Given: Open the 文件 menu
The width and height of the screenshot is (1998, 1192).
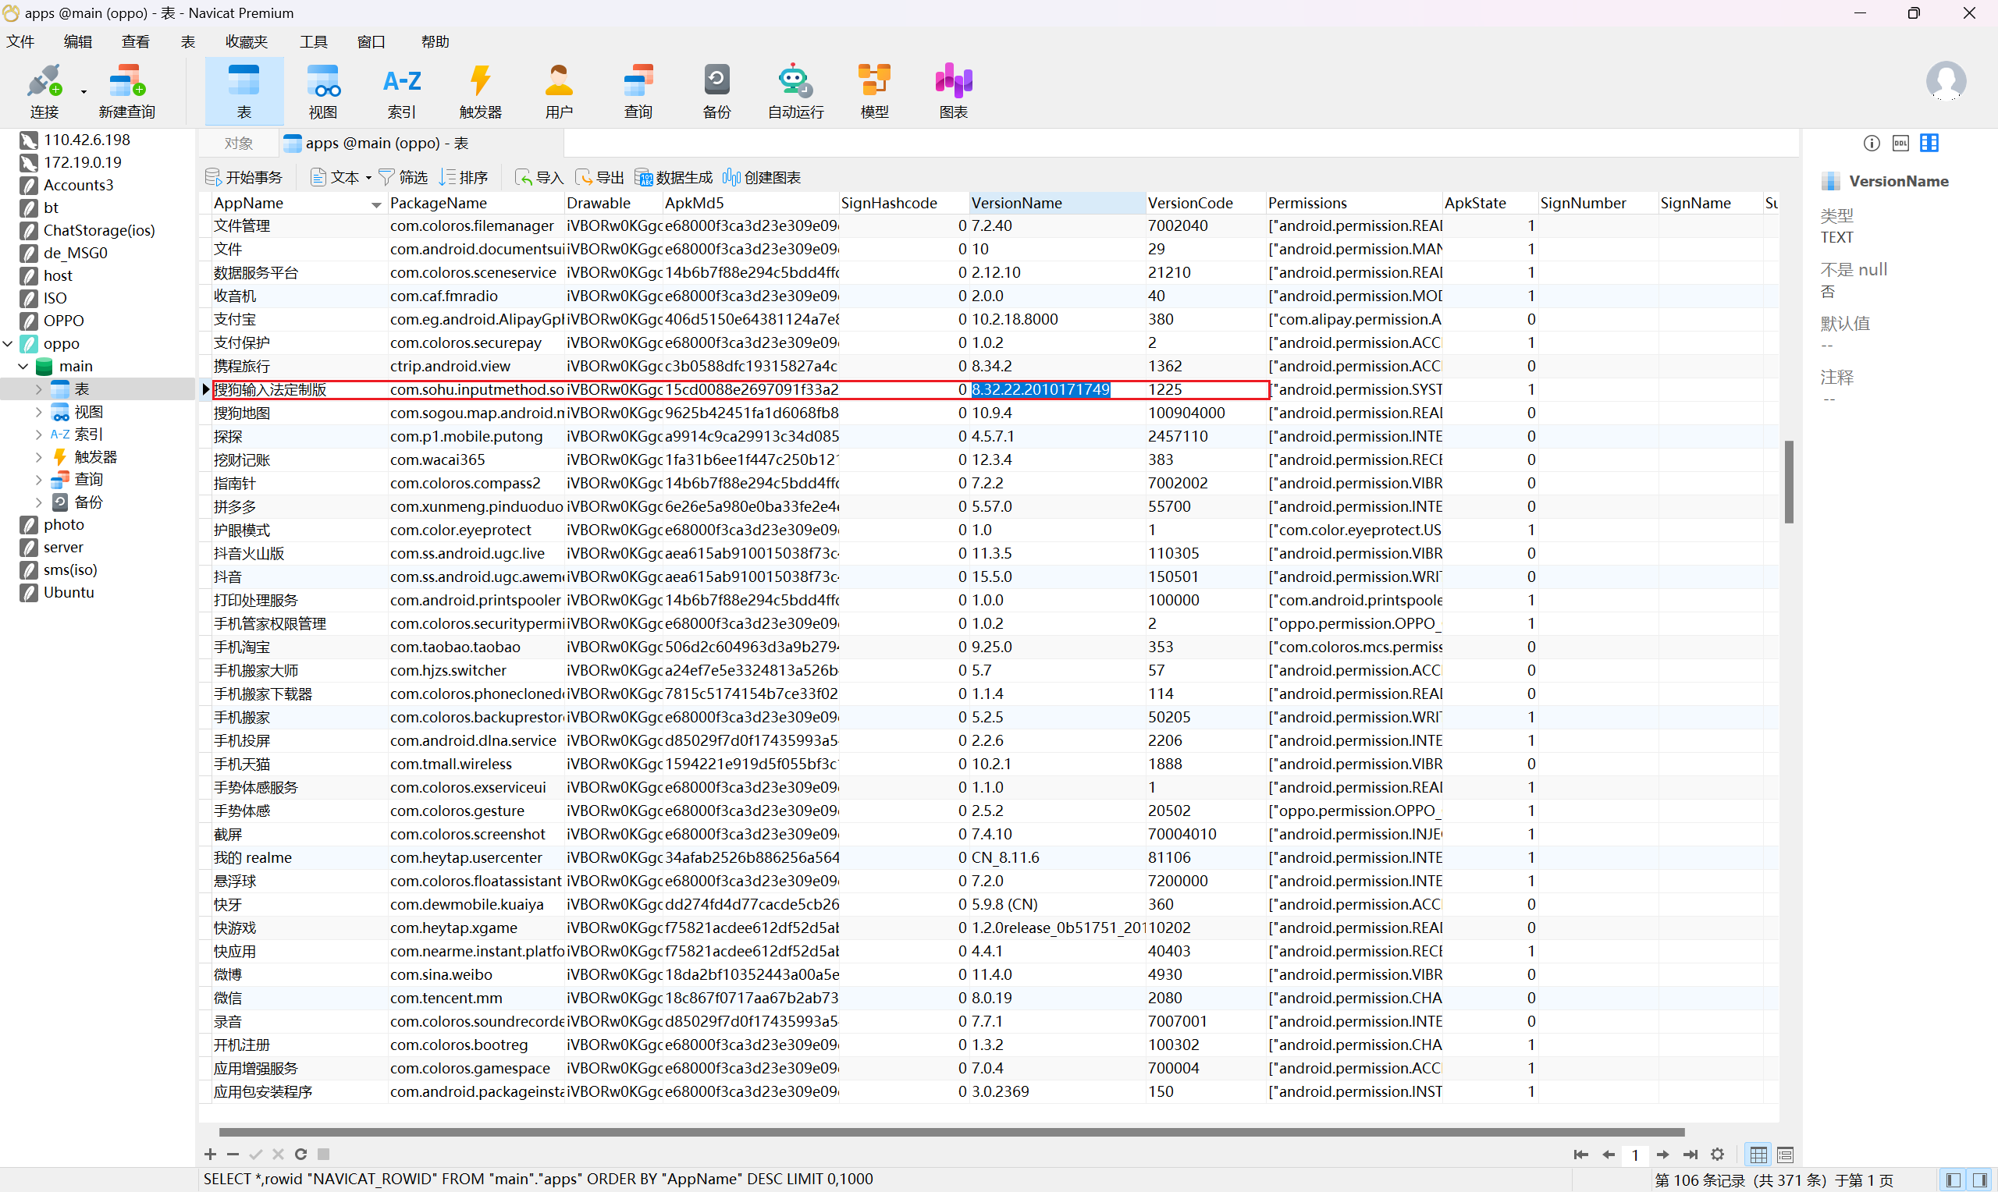Looking at the screenshot, I should click(21, 42).
